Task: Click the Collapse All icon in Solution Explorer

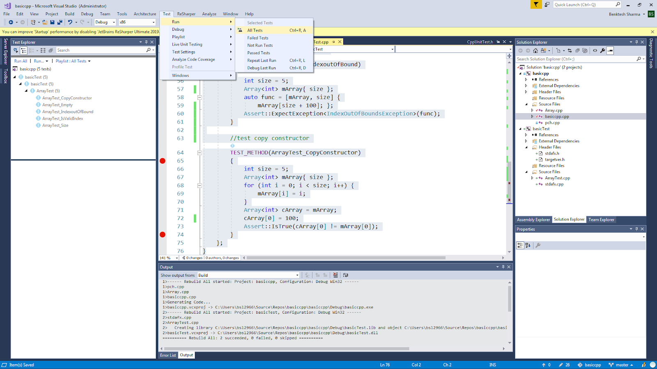Action: coord(578,50)
